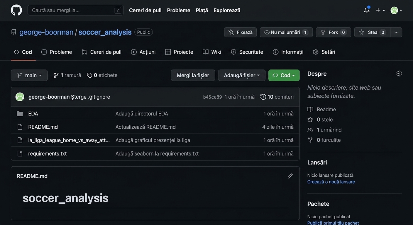Switch to the Probleme repository tab
The height and width of the screenshot is (225, 413).
click(57, 52)
